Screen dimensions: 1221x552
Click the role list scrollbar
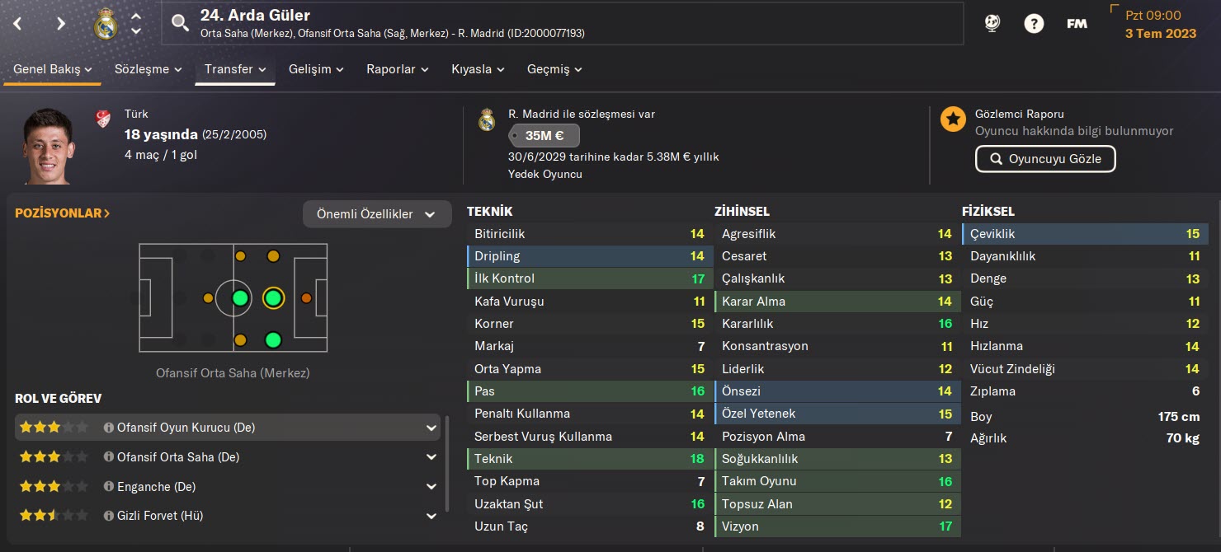click(x=448, y=461)
